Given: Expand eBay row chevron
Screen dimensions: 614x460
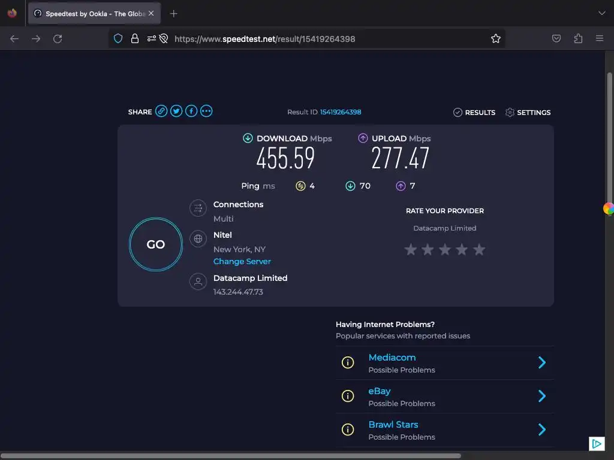Looking at the screenshot, I should coord(542,397).
